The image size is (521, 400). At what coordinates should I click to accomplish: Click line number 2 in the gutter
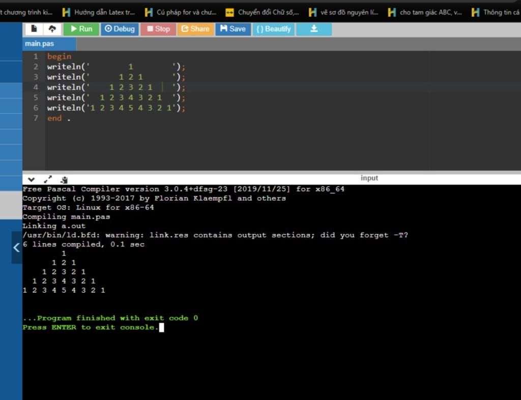(36, 67)
